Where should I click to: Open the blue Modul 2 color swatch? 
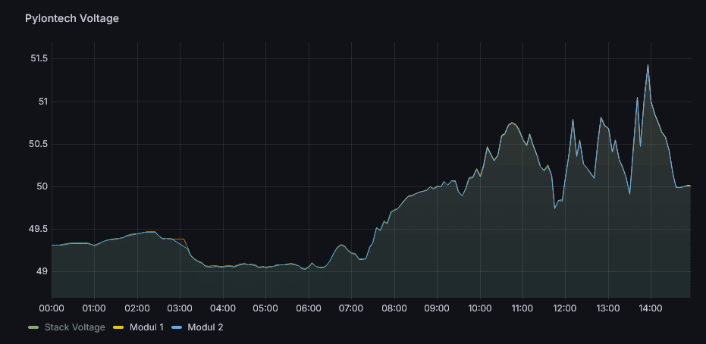click(x=177, y=328)
